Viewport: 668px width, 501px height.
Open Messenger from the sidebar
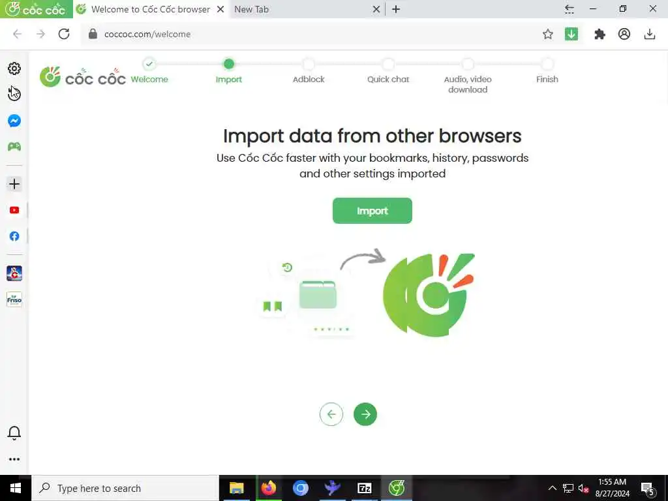[14, 121]
